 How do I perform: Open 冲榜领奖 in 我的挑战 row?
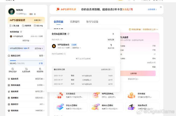(x=39, y=111)
